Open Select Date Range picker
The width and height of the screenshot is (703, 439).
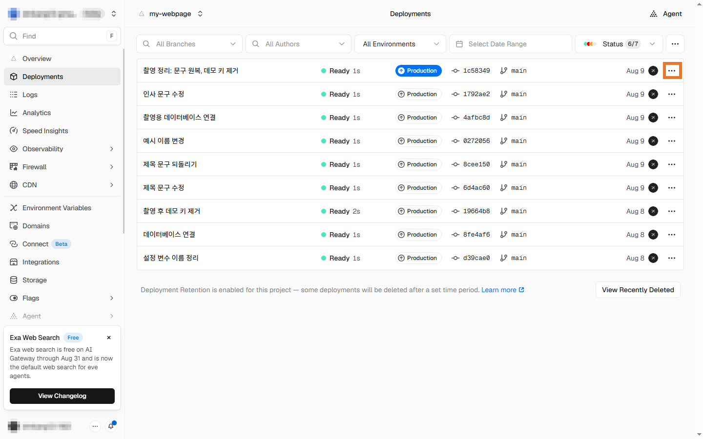coord(511,44)
